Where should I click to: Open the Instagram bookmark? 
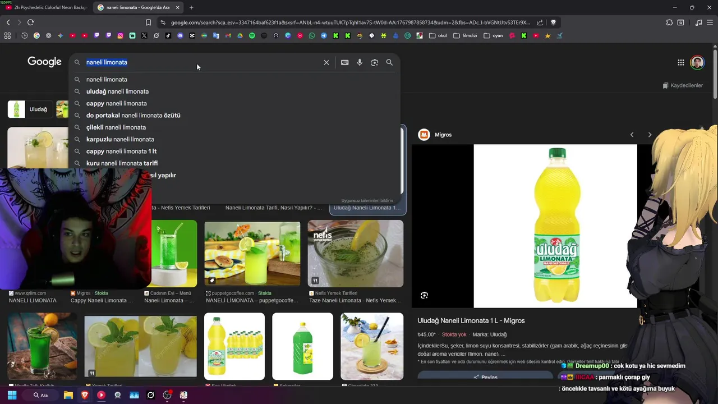120,35
